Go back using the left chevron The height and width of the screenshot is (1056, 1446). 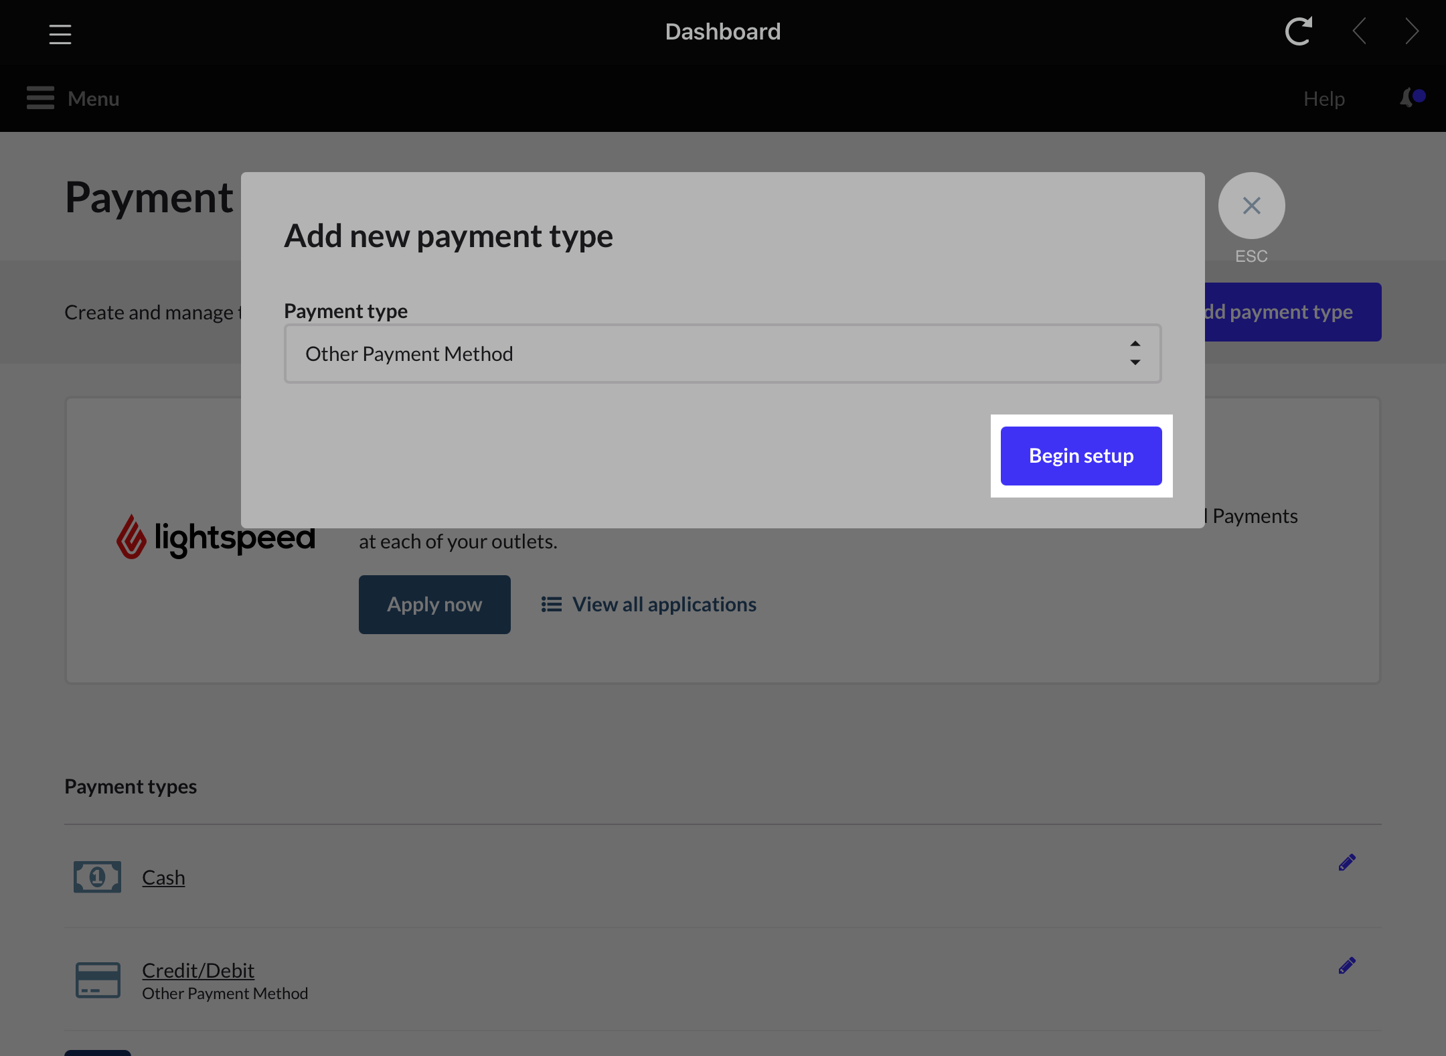pos(1359,31)
